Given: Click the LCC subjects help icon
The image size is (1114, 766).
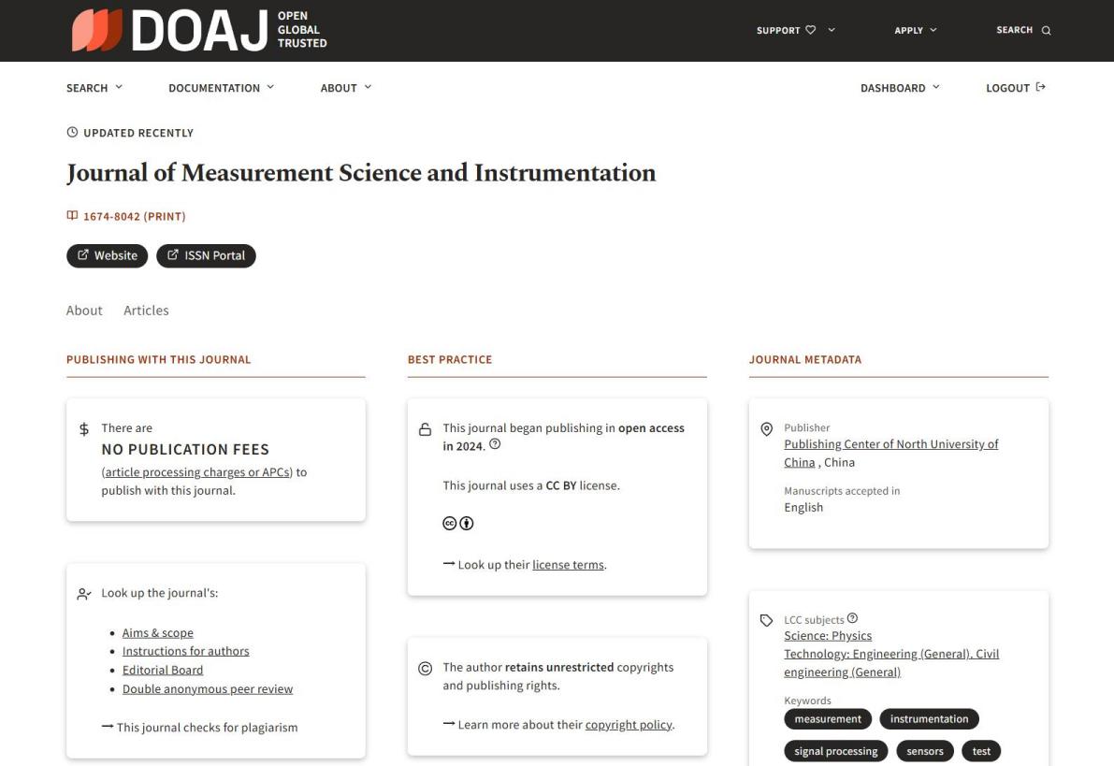Looking at the screenshot, I should pyautogui.click(x=852, y=618).
